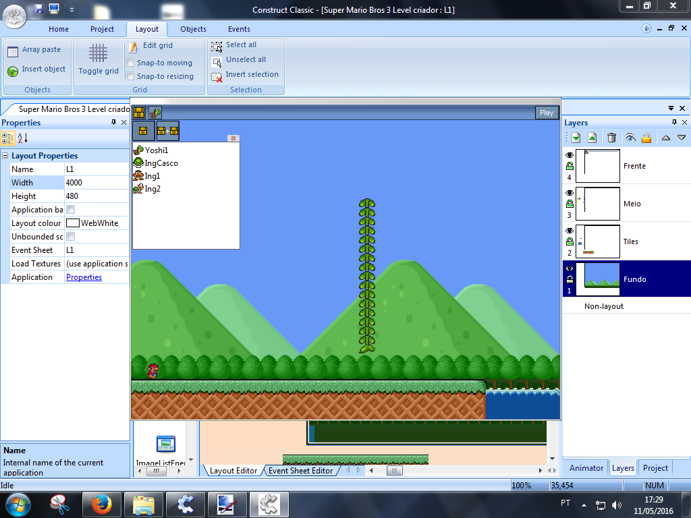Enable Snap-to moving checkbox
This screenshot has width=691, height=518.
pos(130,63)
